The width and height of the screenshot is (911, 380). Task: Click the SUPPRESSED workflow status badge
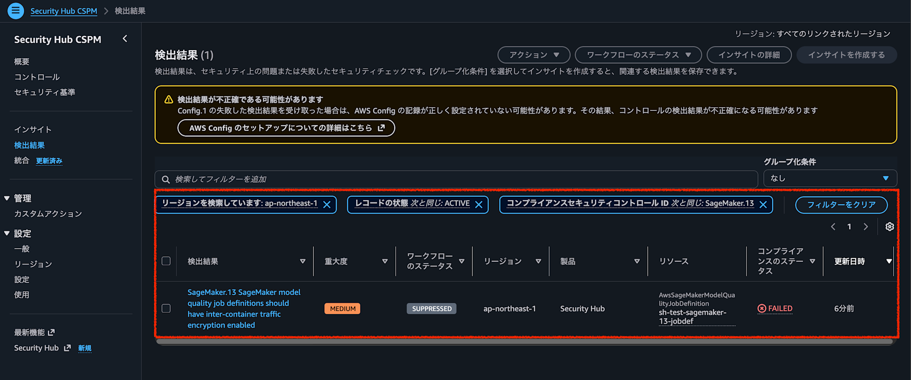click(x=431, y=309)
